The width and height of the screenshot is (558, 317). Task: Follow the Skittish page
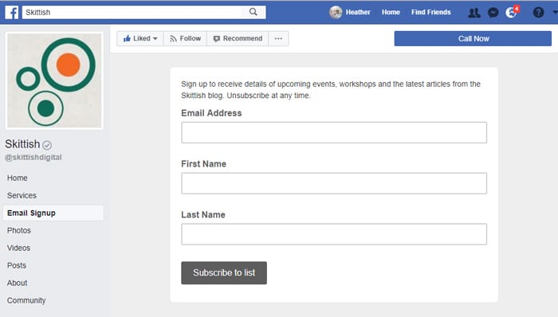[185, 38]
